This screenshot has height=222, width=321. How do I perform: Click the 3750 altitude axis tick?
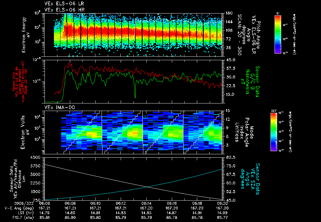point(35,166)
